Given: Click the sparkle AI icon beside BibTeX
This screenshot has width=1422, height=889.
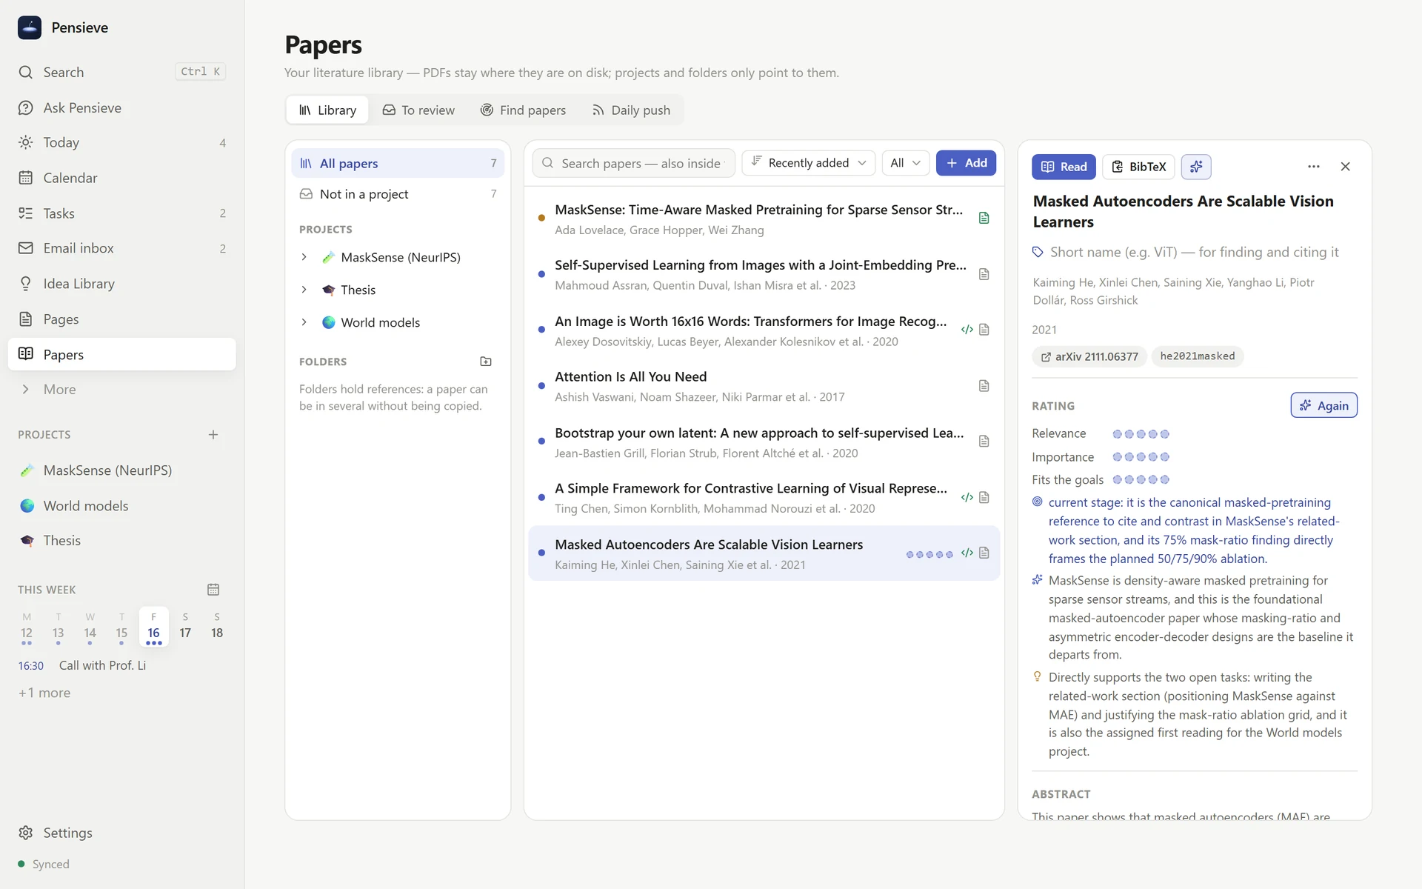Looking at the screenshot, I should pyautogui.click(x=1196, y=167).
